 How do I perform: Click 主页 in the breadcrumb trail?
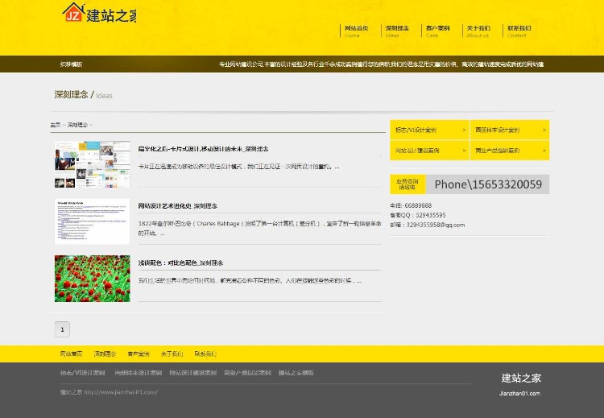coord(55,125)
